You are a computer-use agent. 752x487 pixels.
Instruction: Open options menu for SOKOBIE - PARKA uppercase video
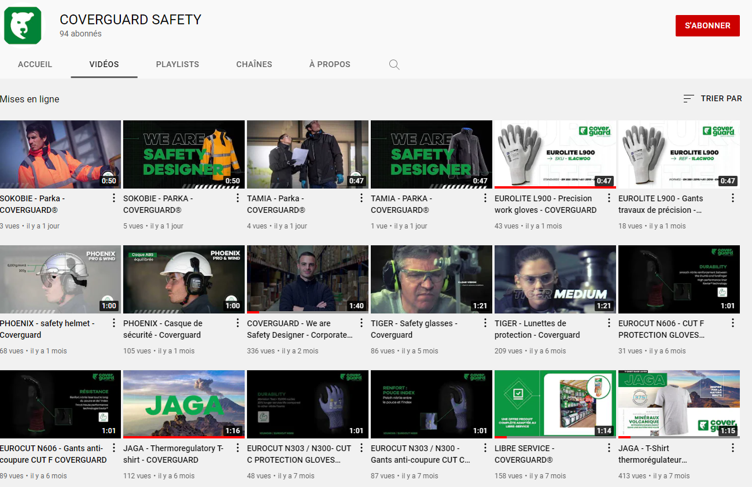click(238, 198)
